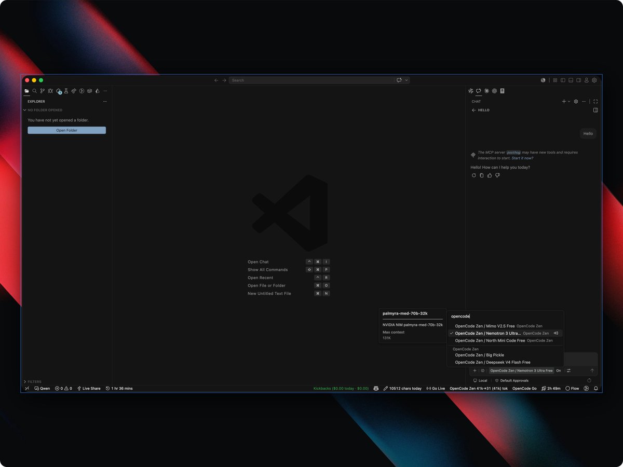The image size is (623, 467).
Task: Go forward with the title bar arrow
Action: [224, 80]
